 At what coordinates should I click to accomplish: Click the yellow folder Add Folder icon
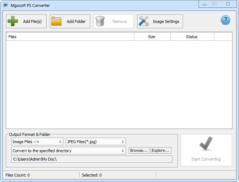[56, 21]
